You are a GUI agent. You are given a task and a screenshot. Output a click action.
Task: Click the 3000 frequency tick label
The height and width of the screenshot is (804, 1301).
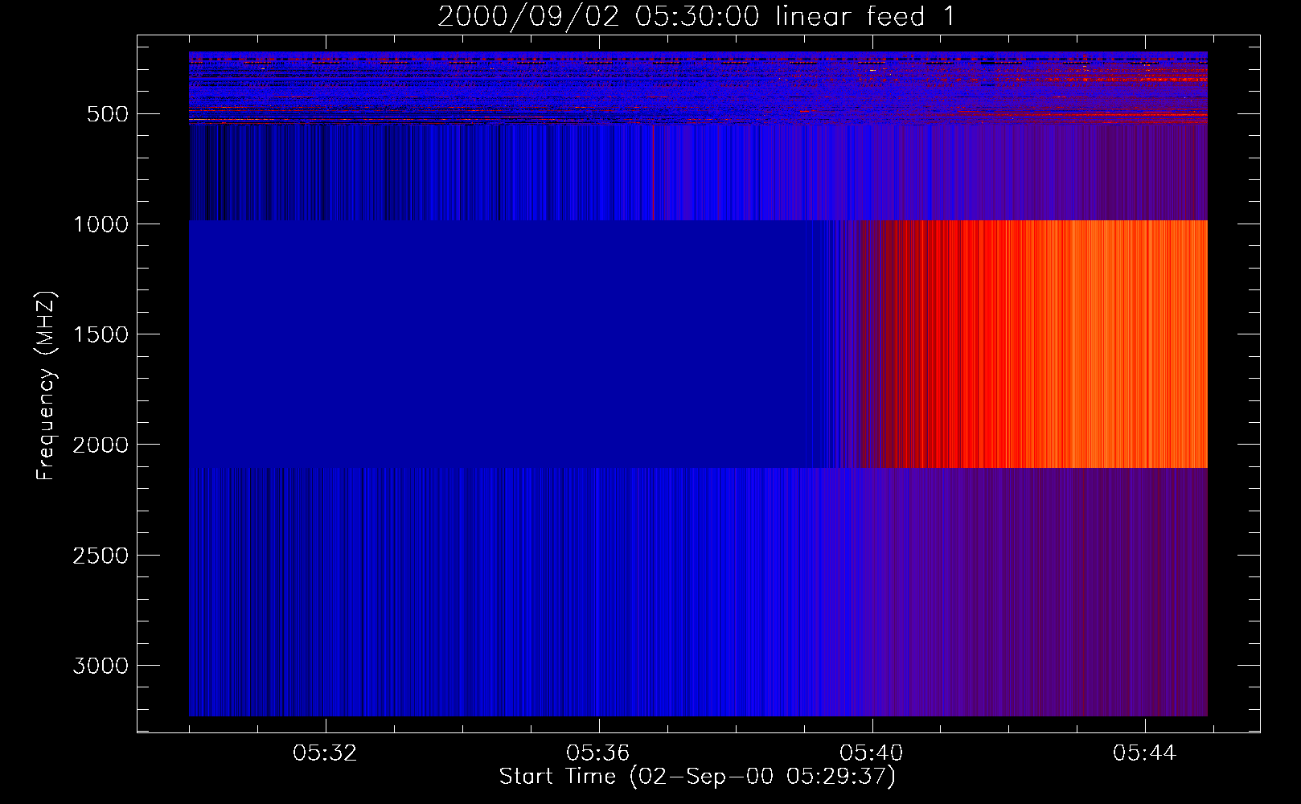tap(101, 666)
